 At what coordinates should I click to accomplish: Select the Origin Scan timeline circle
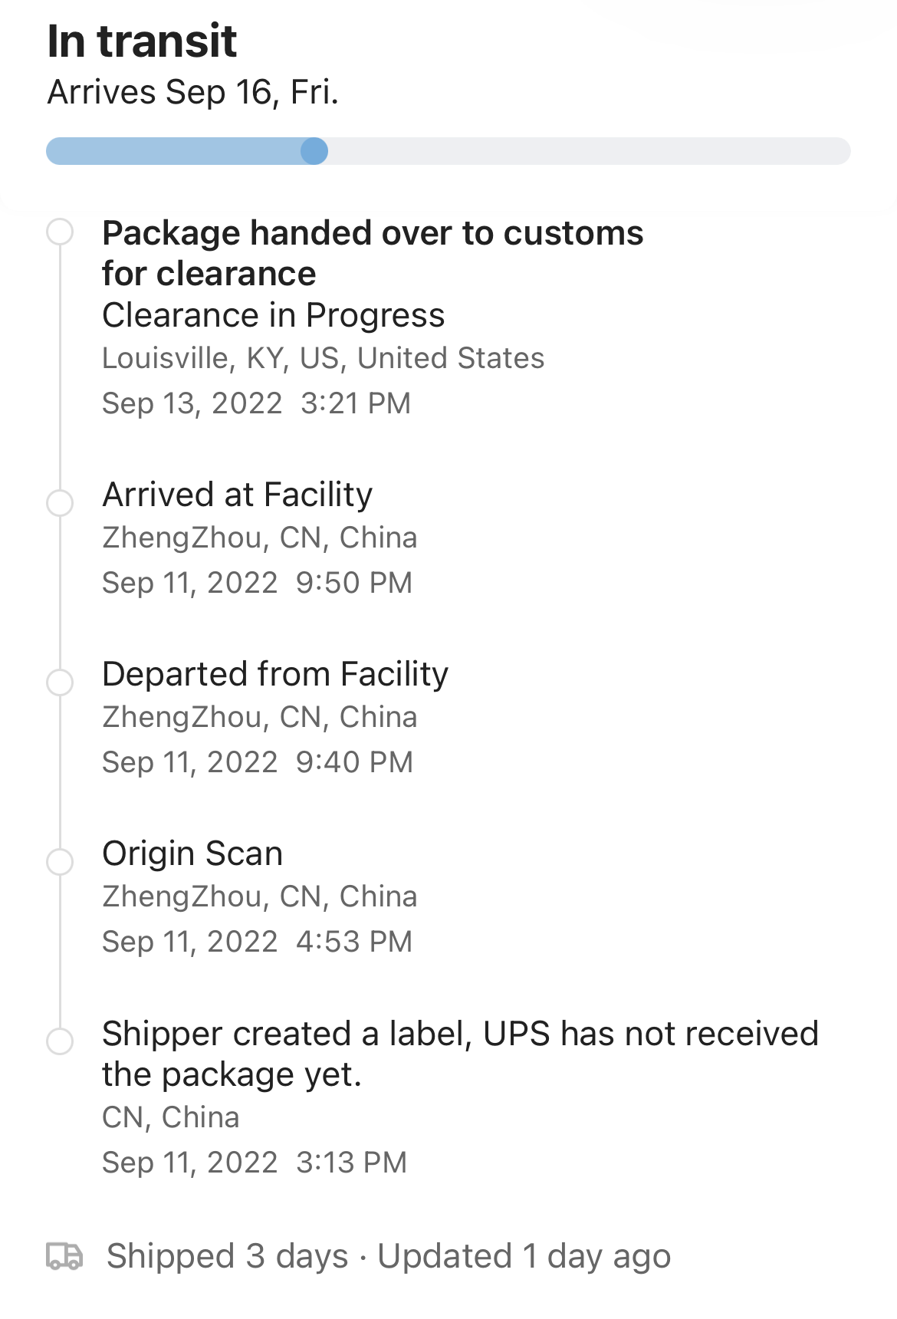[60, 862]
